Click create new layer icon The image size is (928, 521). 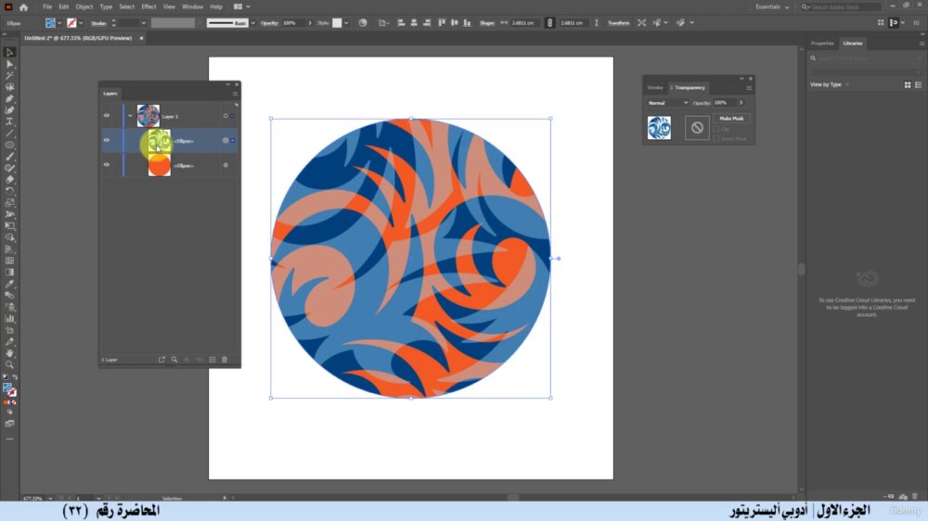point(213,360)
